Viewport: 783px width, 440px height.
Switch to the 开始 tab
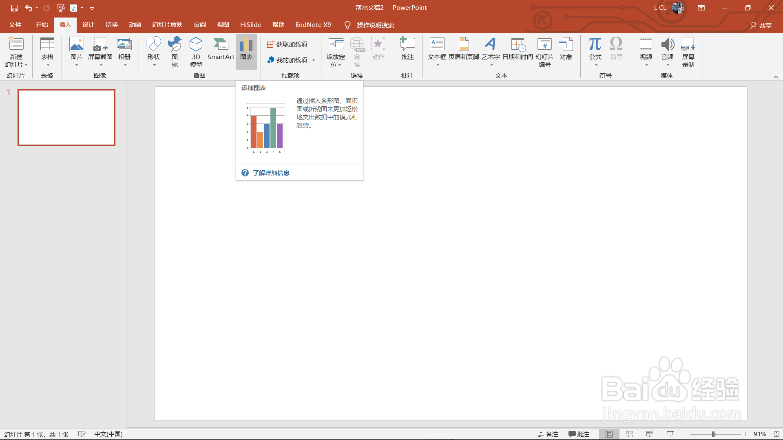(x=42, y=25)
